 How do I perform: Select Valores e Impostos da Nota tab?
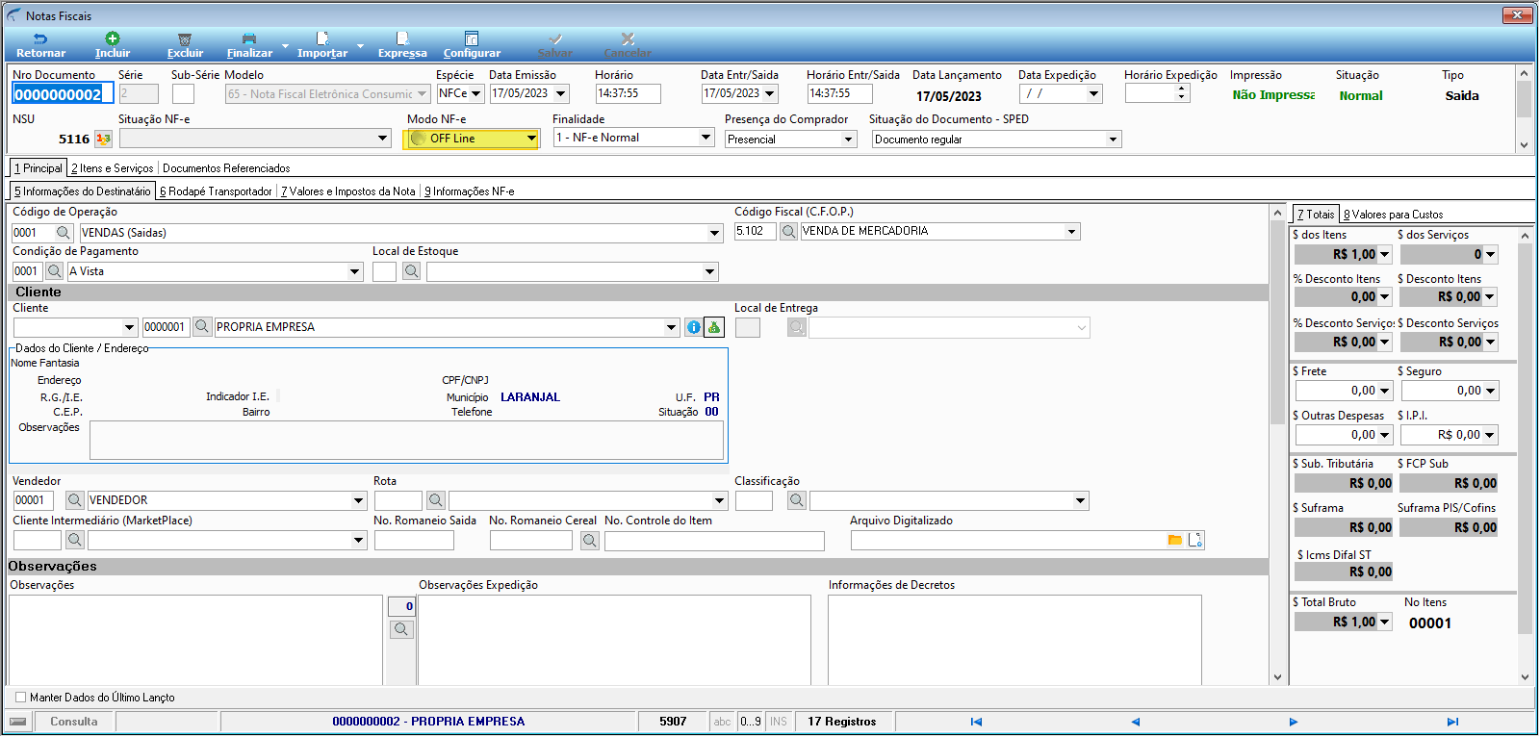348,191
